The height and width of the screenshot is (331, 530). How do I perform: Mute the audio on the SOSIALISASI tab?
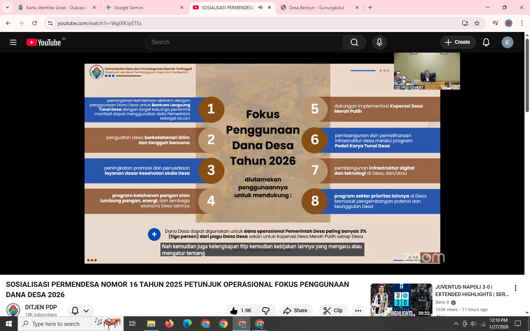click(x=260, y=7)
